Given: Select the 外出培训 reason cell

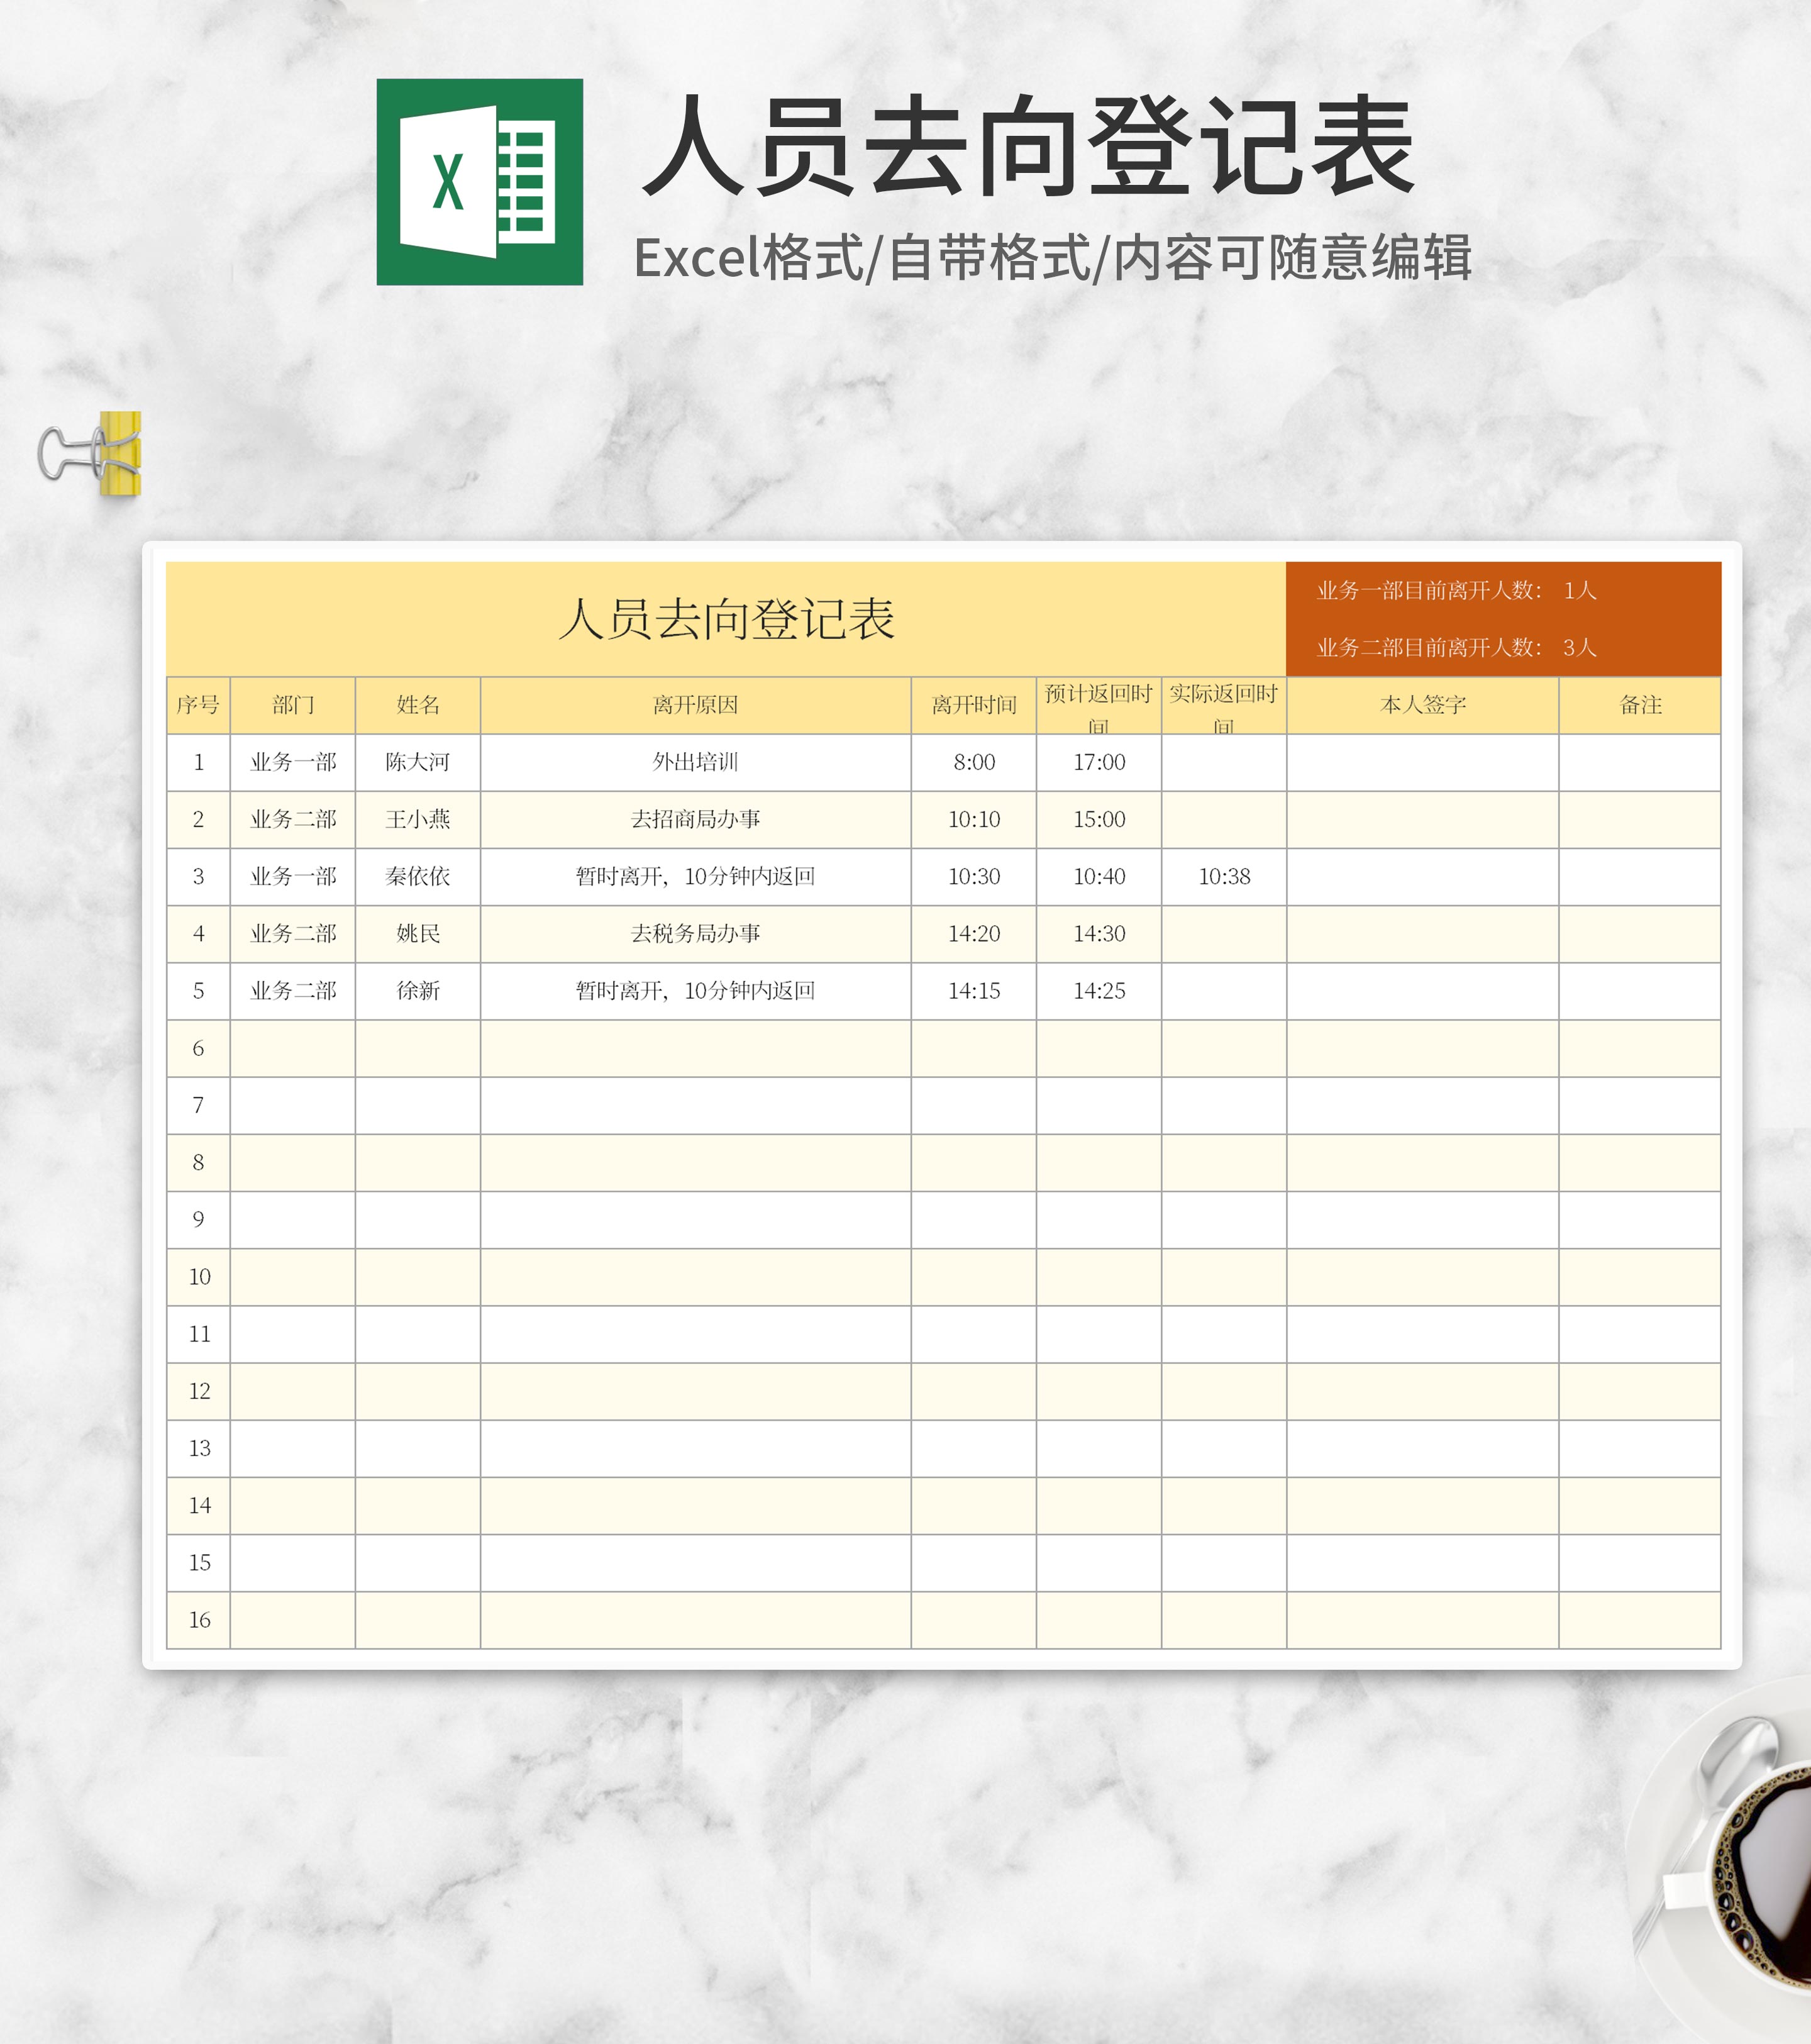Looking at the screenshot, I should tap(695, 762).
